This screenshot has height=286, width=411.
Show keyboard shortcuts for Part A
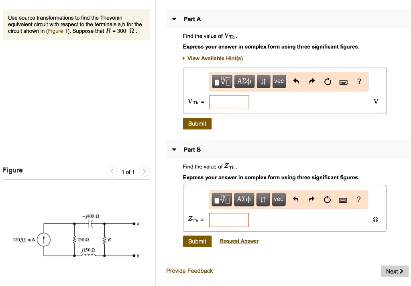pyautogui.click(x=344, y=82)
